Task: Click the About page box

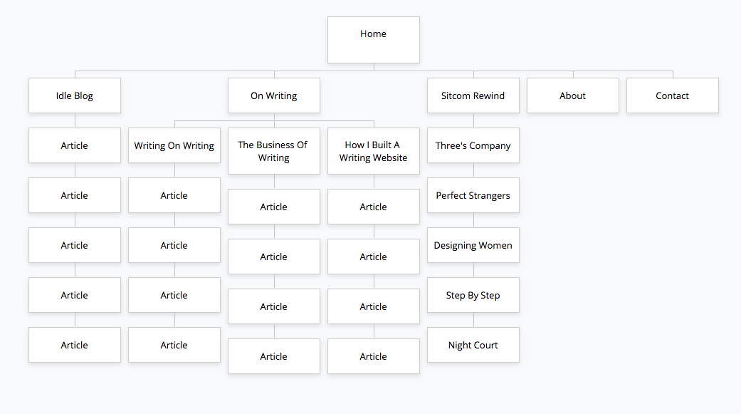Action: pos(573,95)
